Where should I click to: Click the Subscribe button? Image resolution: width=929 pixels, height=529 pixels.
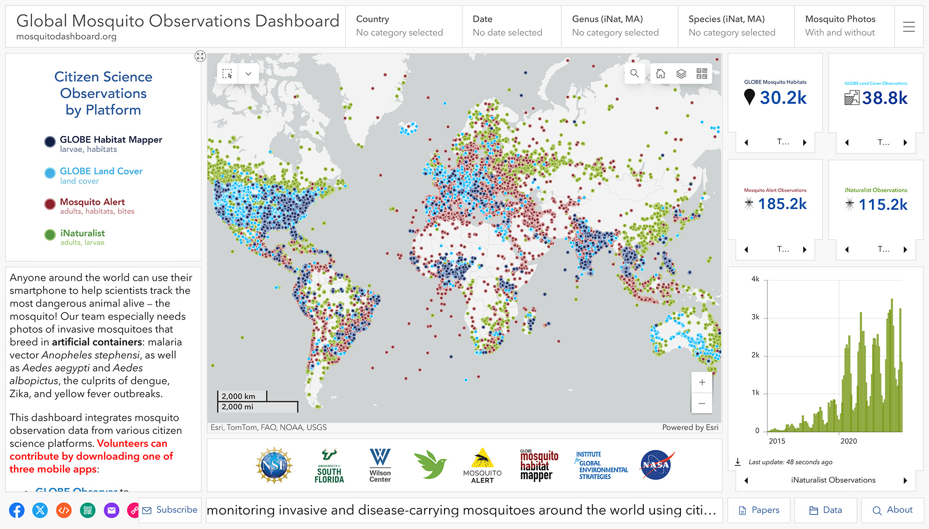(170, 510)
